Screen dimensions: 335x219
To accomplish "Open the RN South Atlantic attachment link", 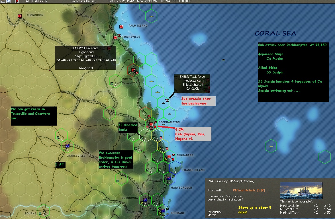I will click(x=249, y=190).
